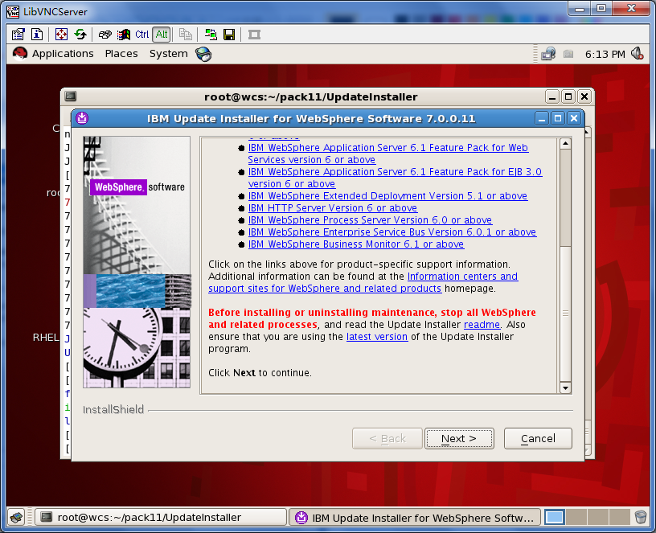Open VNC connection options icon
The width and height of the screenshot is (656, 533).
18,35
